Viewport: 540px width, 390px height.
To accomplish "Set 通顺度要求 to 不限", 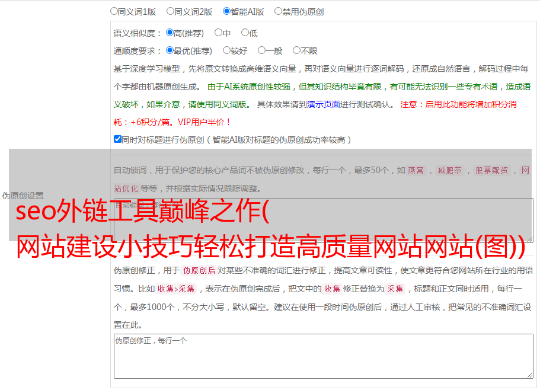I will point(296,50).
